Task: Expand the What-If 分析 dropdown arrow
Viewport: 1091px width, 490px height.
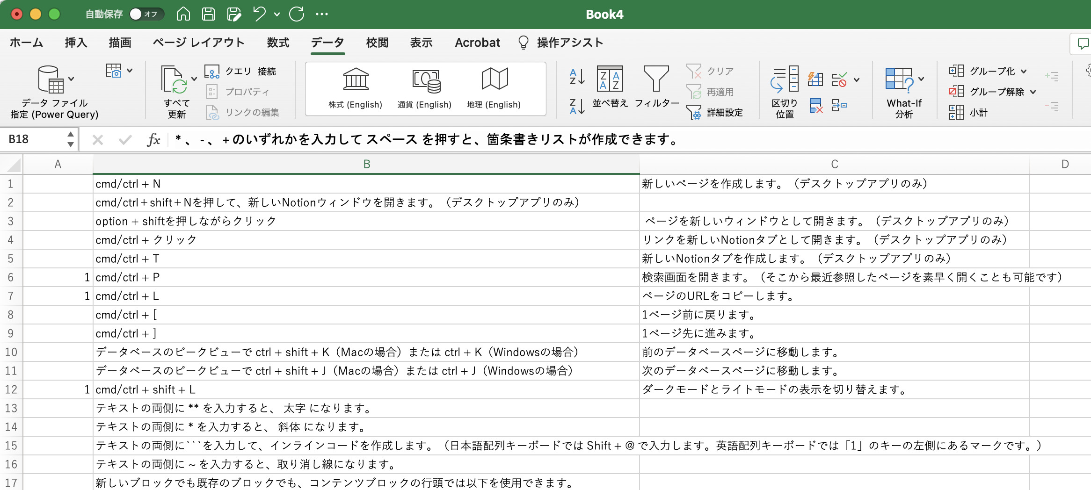Action: click(x=921, y=79)
